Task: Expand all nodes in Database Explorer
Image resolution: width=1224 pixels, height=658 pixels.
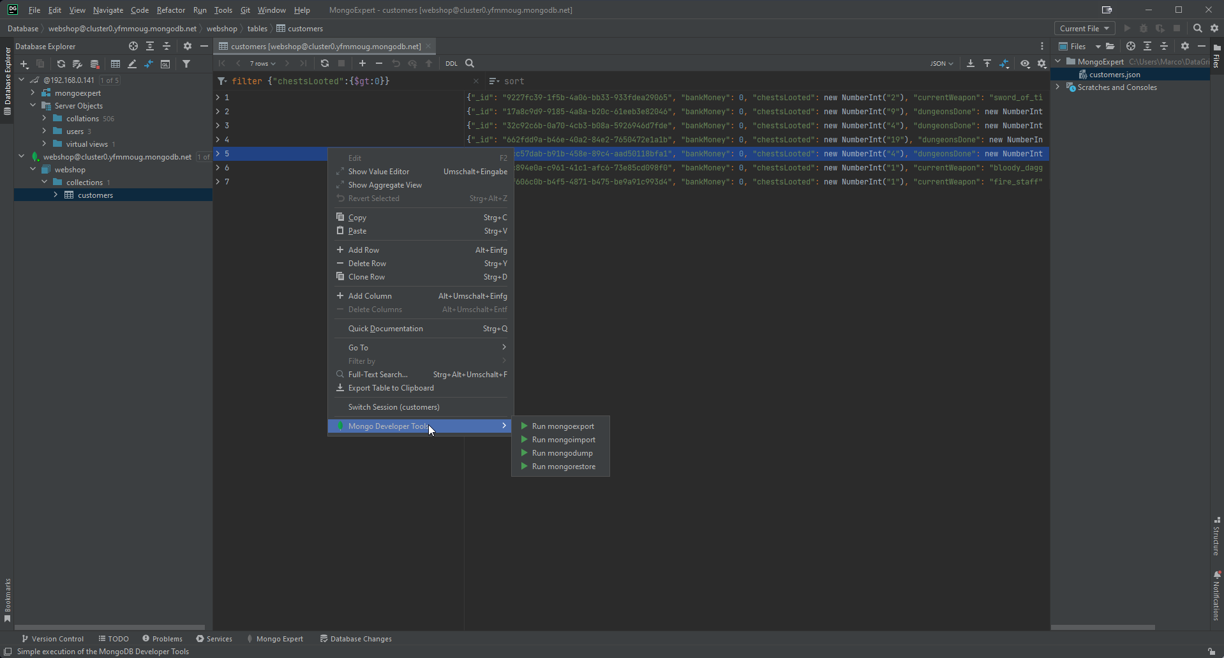Action: 150,46
